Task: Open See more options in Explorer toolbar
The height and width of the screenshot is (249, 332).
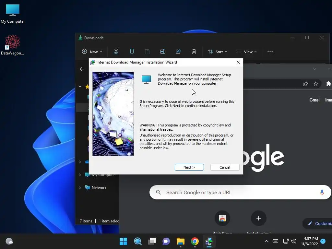Action: 270,52
